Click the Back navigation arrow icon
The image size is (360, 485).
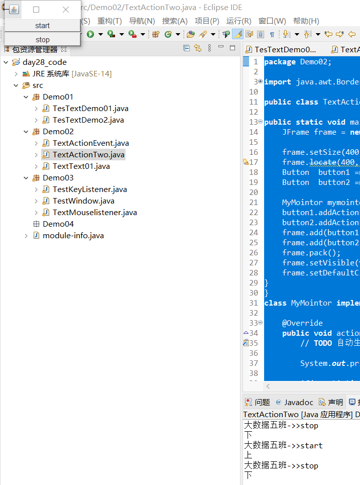point(352,34)
